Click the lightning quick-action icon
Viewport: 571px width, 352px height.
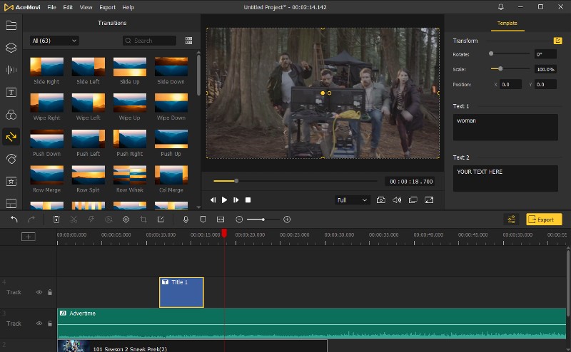[x=91, y=219]
